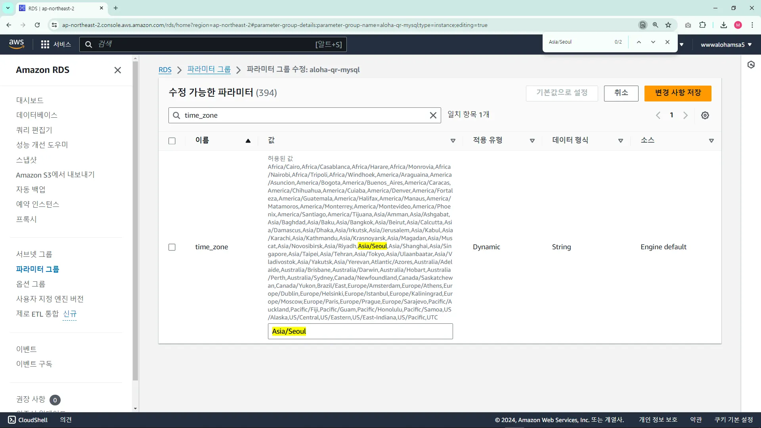
Task: Click the AWS logo home icon
Action: (16, 44)
